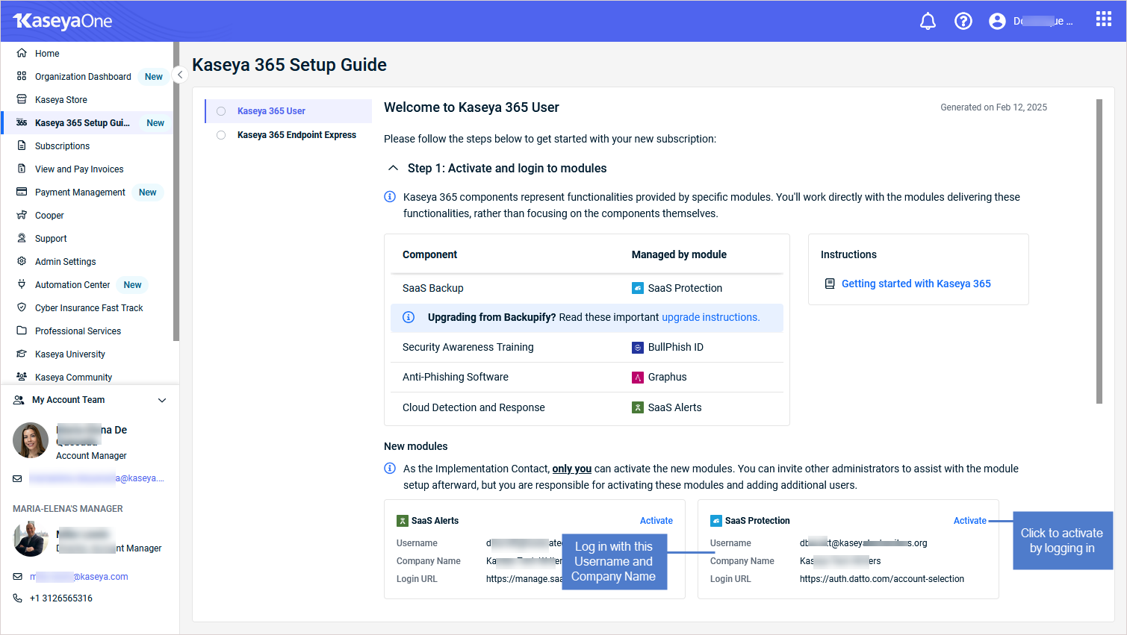1127x635 pixels.
Task: Click the SaaS Alerts card icon in New modules
Action: (x=403, y=521)
